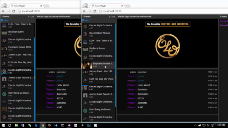
Task: Click 'next' plus icon in right window playlist
Action: (x=83, y=21)
